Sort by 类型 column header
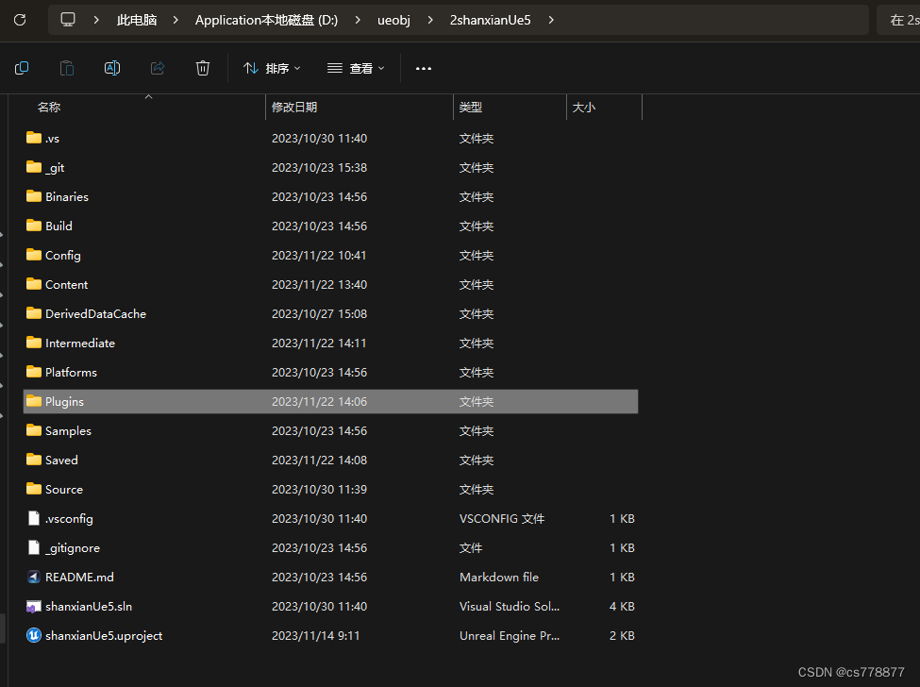Viewport: 920px width, 687px height. click(x=471, y=108)
